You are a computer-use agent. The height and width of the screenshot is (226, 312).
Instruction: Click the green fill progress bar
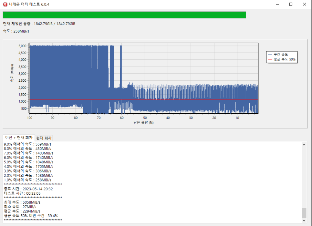pyautogui.click(x=124, y=15)
